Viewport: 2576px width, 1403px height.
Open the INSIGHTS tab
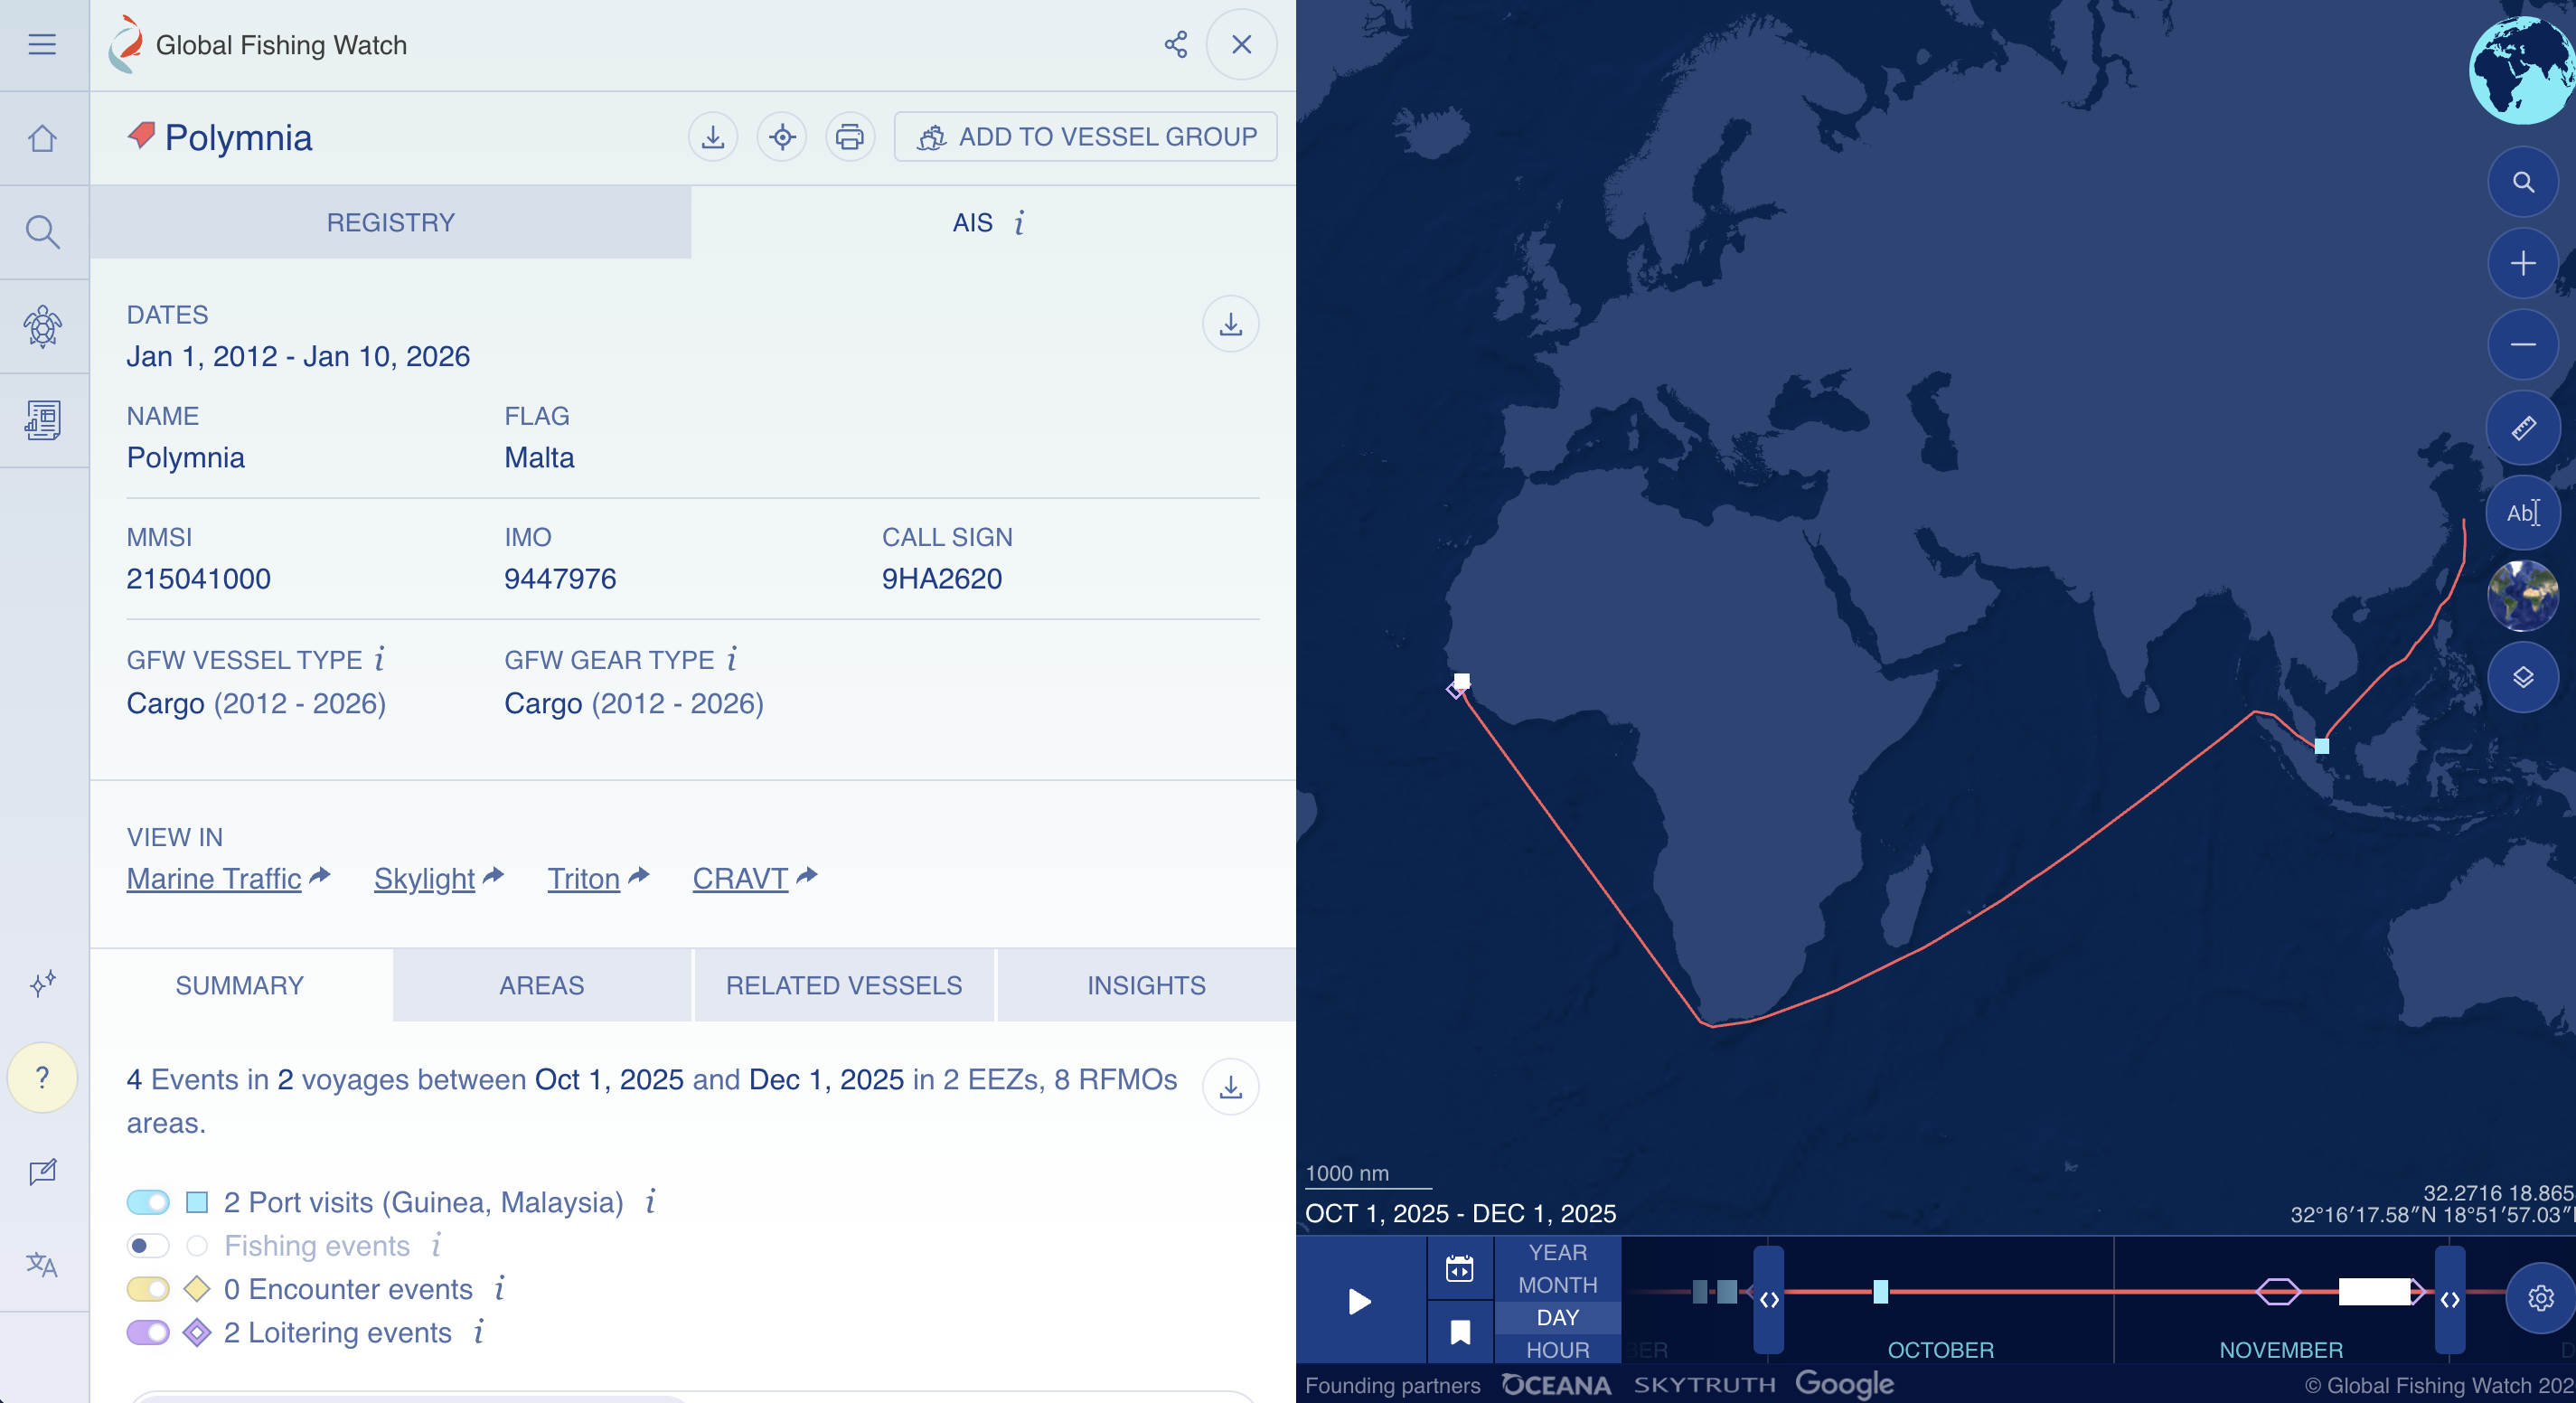1146,985
